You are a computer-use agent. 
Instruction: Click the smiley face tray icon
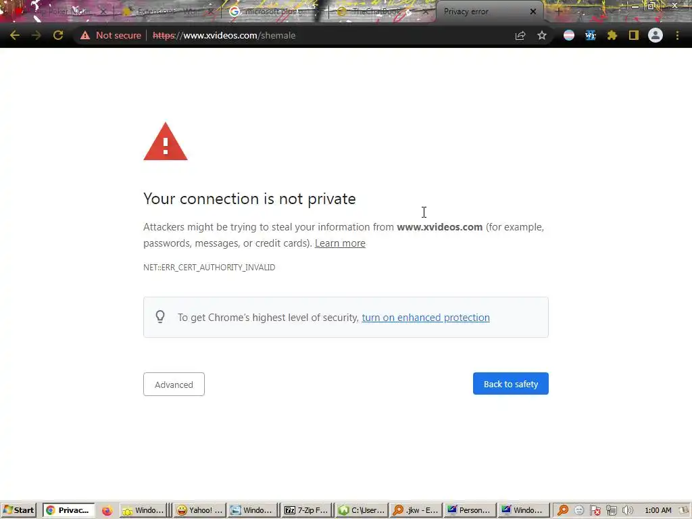point(579,511)
